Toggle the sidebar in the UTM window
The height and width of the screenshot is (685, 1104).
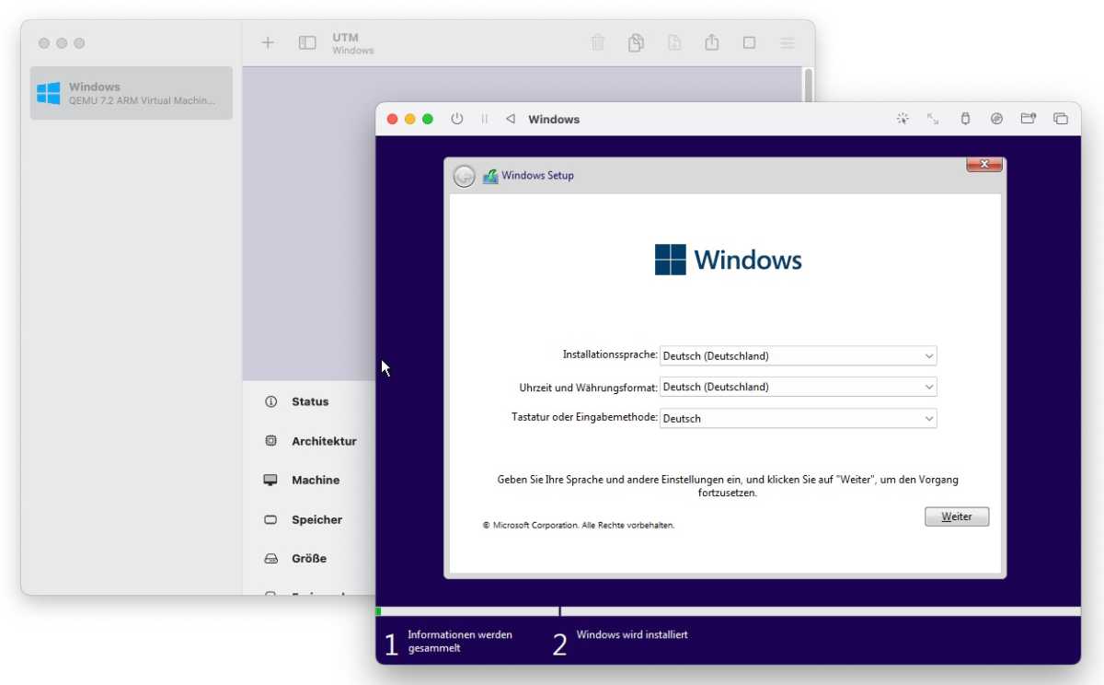pos(307,42)
